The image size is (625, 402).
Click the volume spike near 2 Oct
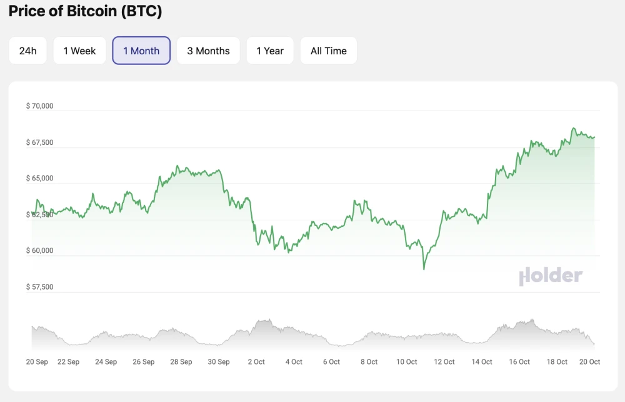pos(269,320)
